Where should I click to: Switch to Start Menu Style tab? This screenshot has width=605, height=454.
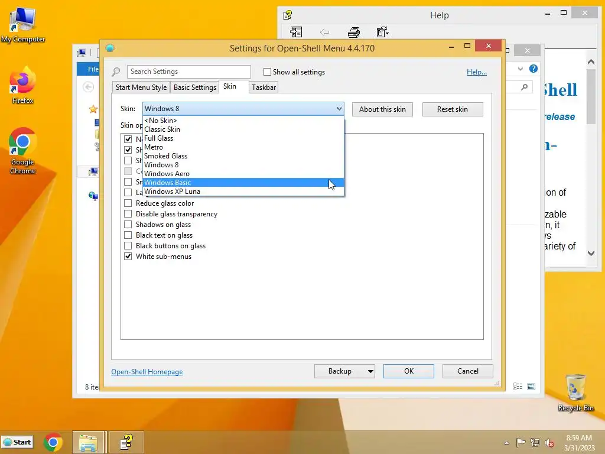tap(141, 87)
